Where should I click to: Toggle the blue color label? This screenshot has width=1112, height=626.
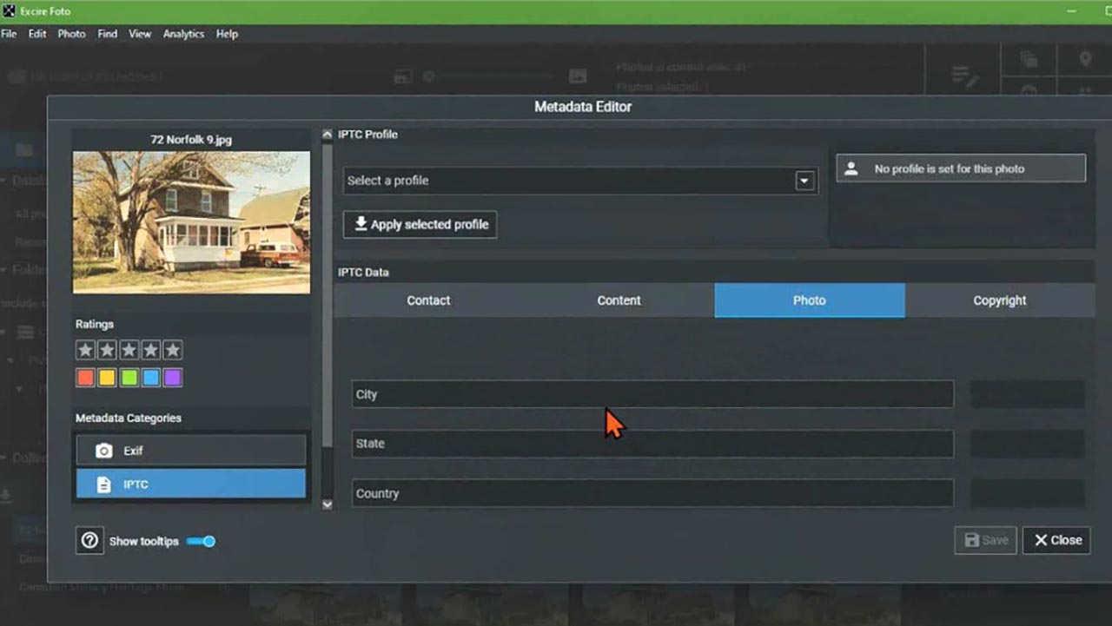click(149, 377)
